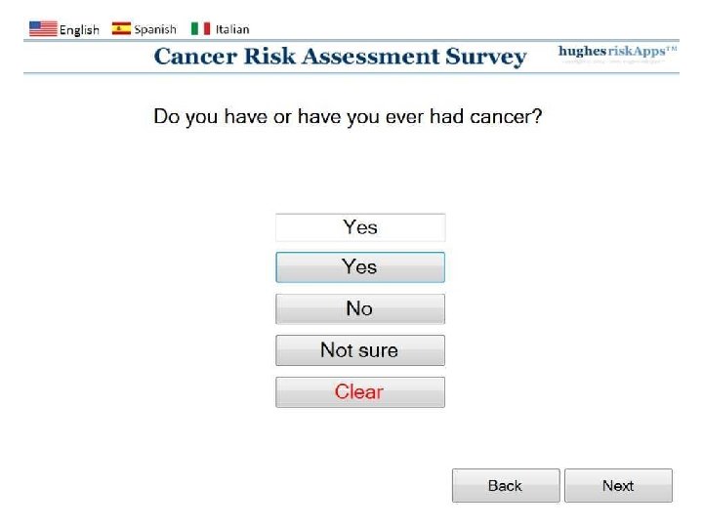The image size is (703, 527).
Task: Switch survey language to English label
Action: [x=79, y=29]
